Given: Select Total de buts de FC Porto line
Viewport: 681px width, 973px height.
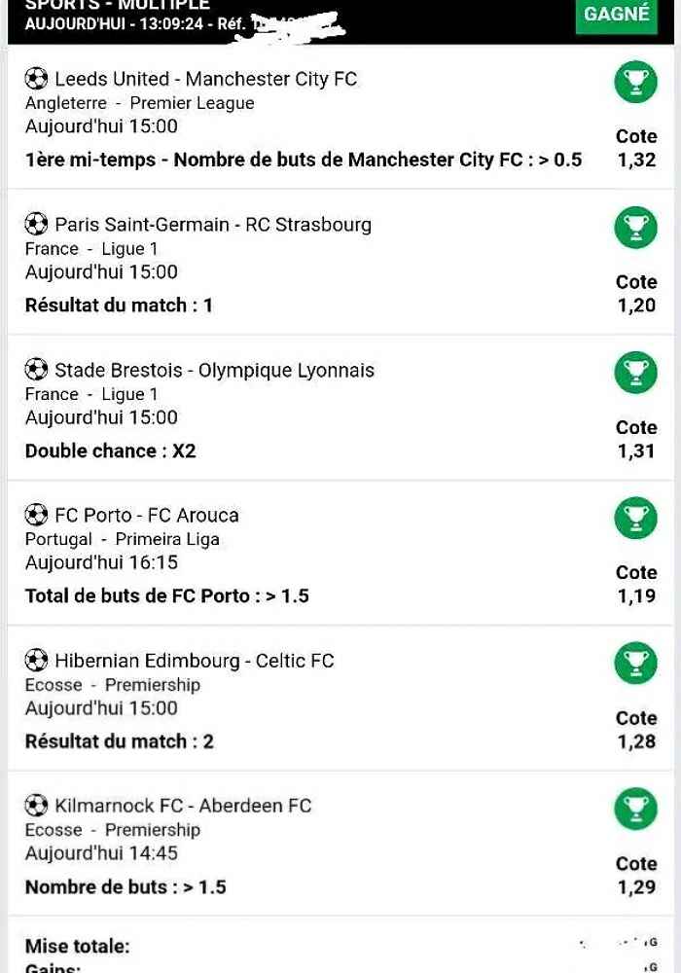Looking at the screenshot, I should pos(166,595).
